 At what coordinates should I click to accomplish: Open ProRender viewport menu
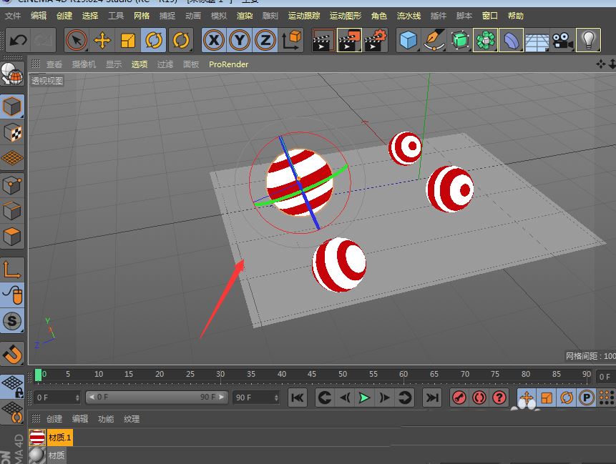click(228, 64)
